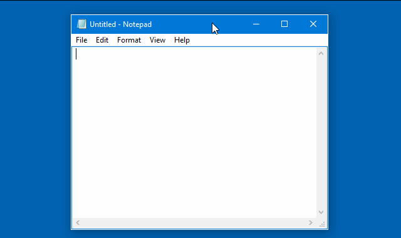Click the vertical scrollbar up arrow

[321, 53]
